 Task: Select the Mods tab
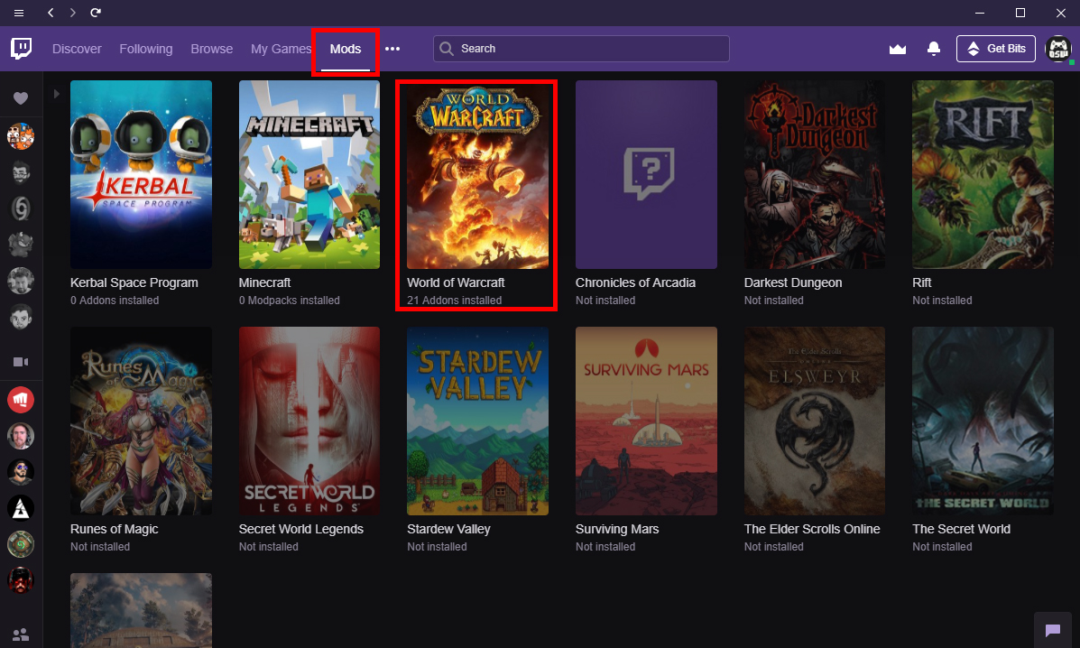point(345,49)
